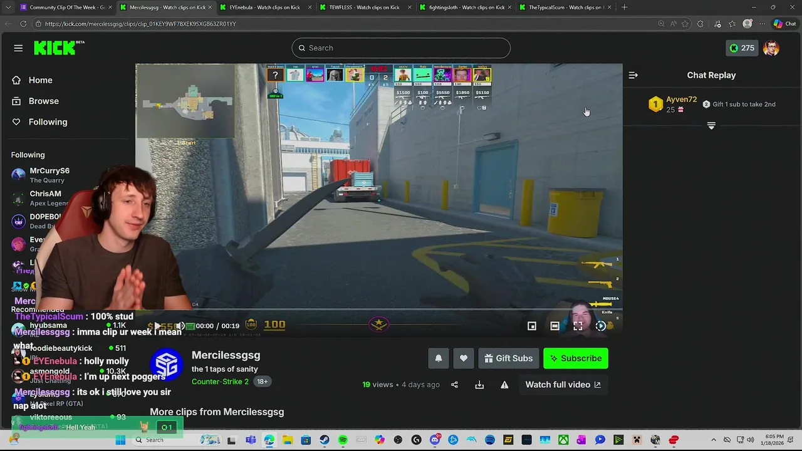Screen dimensions: 802x451
Task: Open the Kick hamburger sidebar menu
Action: tap(18, 48)
